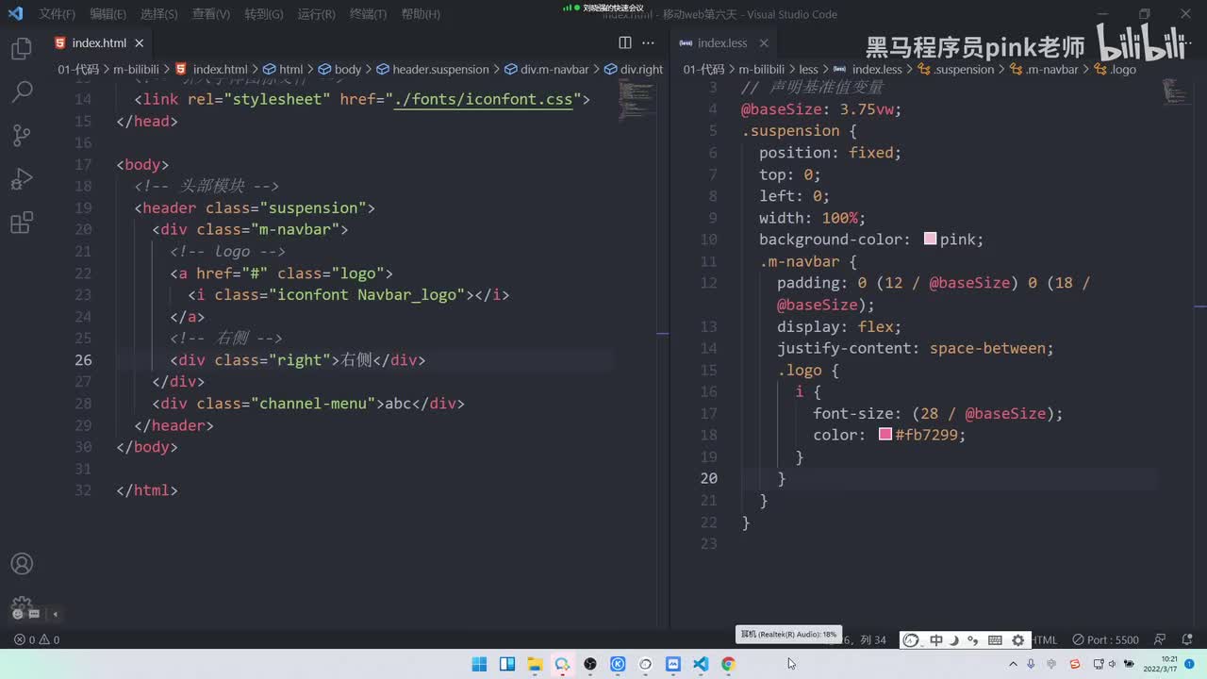Click the VS Code taskbar icon

(701, 664)
